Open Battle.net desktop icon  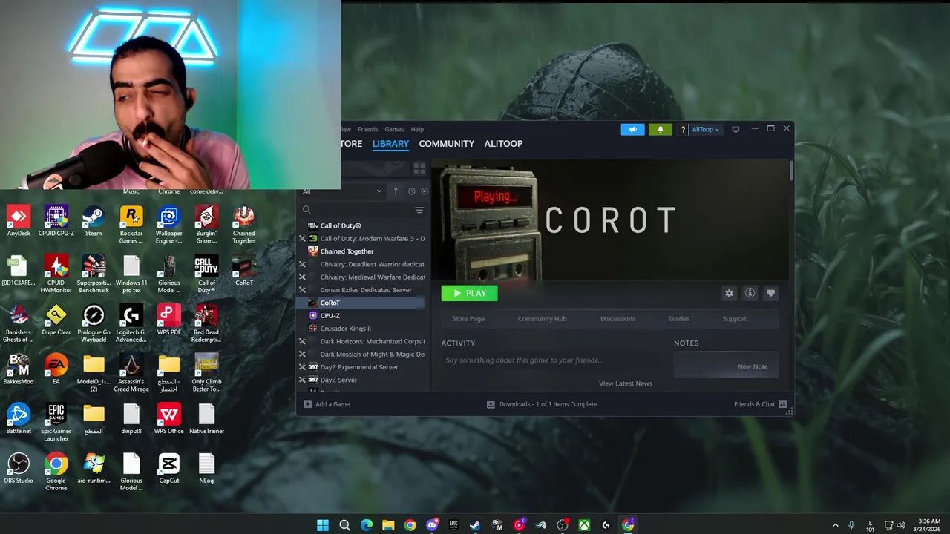19,419
